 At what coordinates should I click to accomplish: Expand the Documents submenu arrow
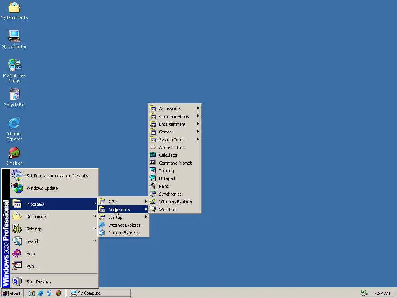click(95, 216)
